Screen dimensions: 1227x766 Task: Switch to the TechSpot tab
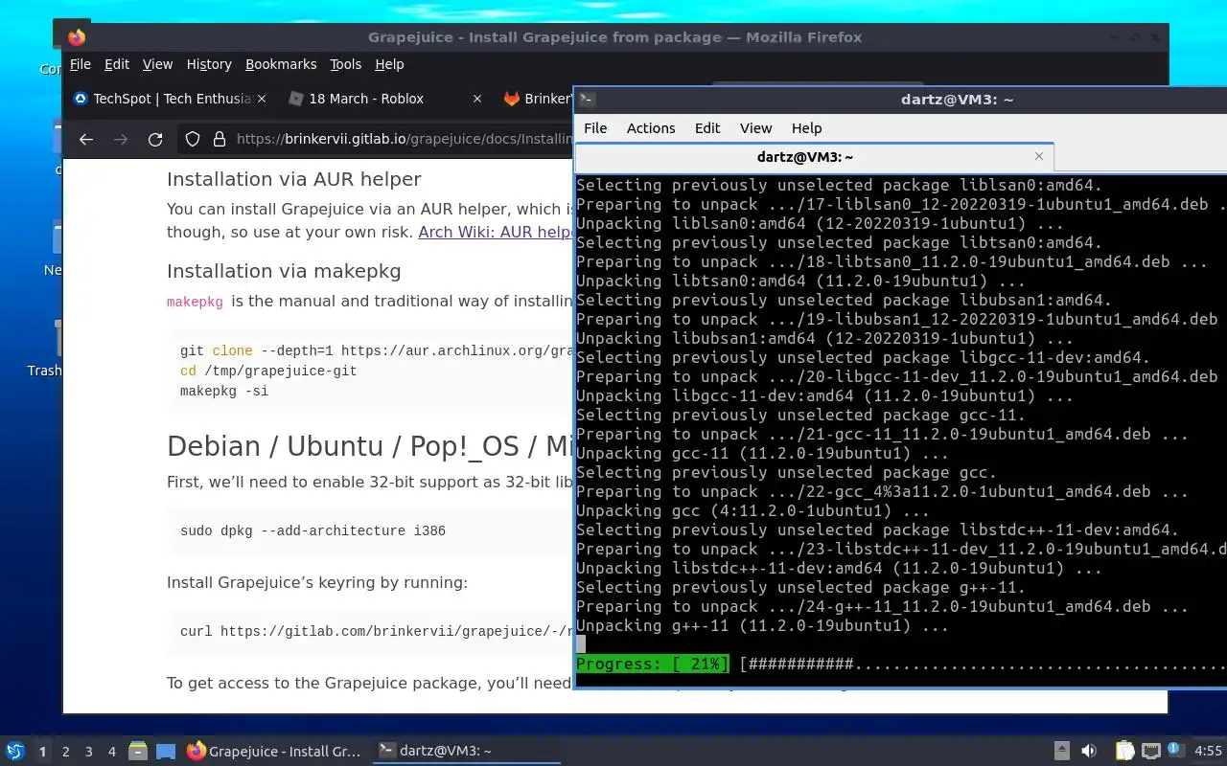(x=171, y=99)
